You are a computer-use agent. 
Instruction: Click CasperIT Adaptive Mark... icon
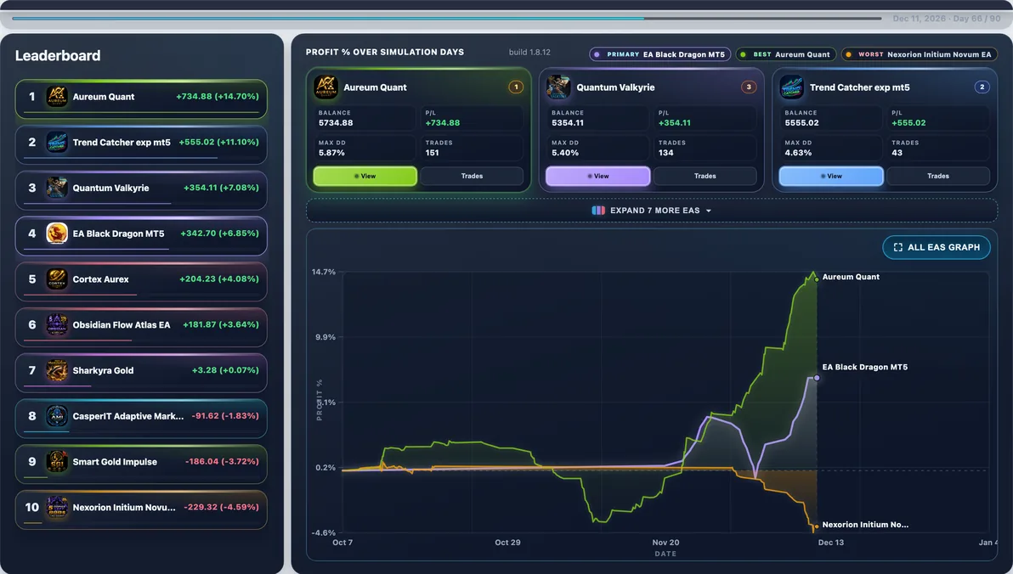click(x=57, y=416)
